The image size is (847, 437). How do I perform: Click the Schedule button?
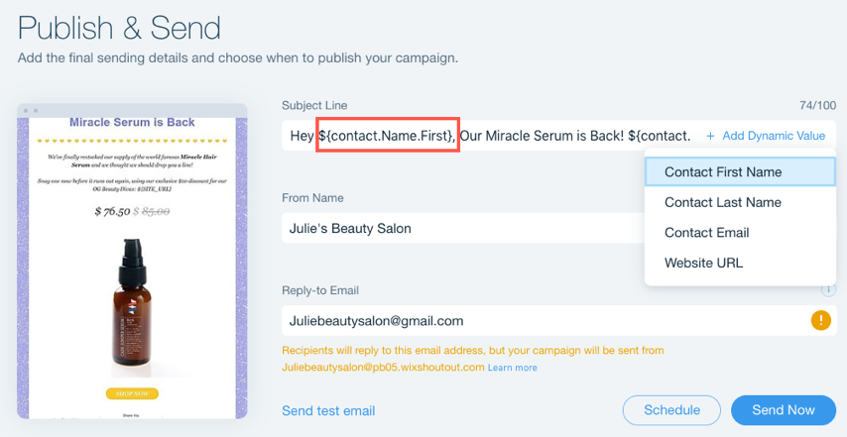672,410
